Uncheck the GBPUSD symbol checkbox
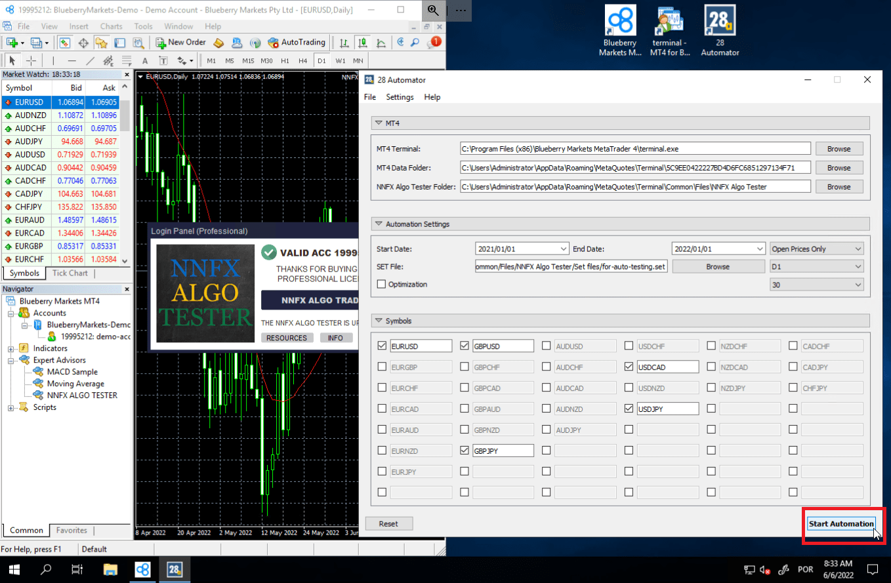Screen dimensions: 891x583 465,346
